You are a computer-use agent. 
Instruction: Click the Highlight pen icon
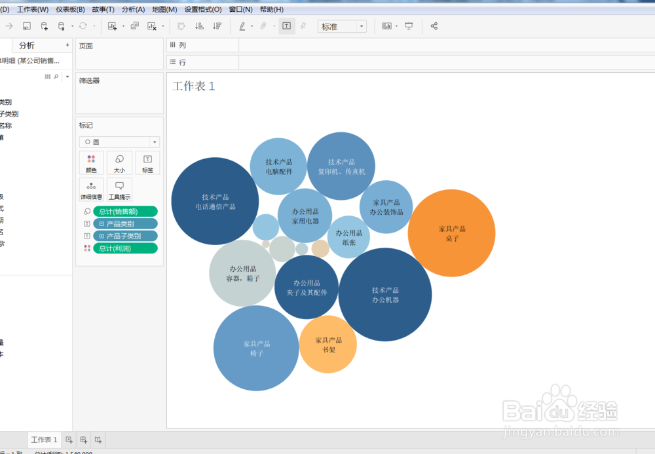pyautogui.click(x=242, y=26)
